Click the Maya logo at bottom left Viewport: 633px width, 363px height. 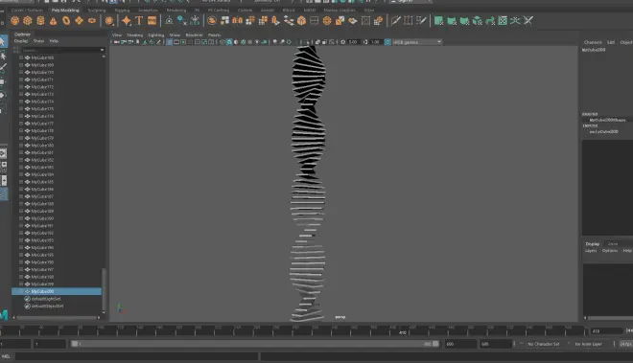(4, 314)
